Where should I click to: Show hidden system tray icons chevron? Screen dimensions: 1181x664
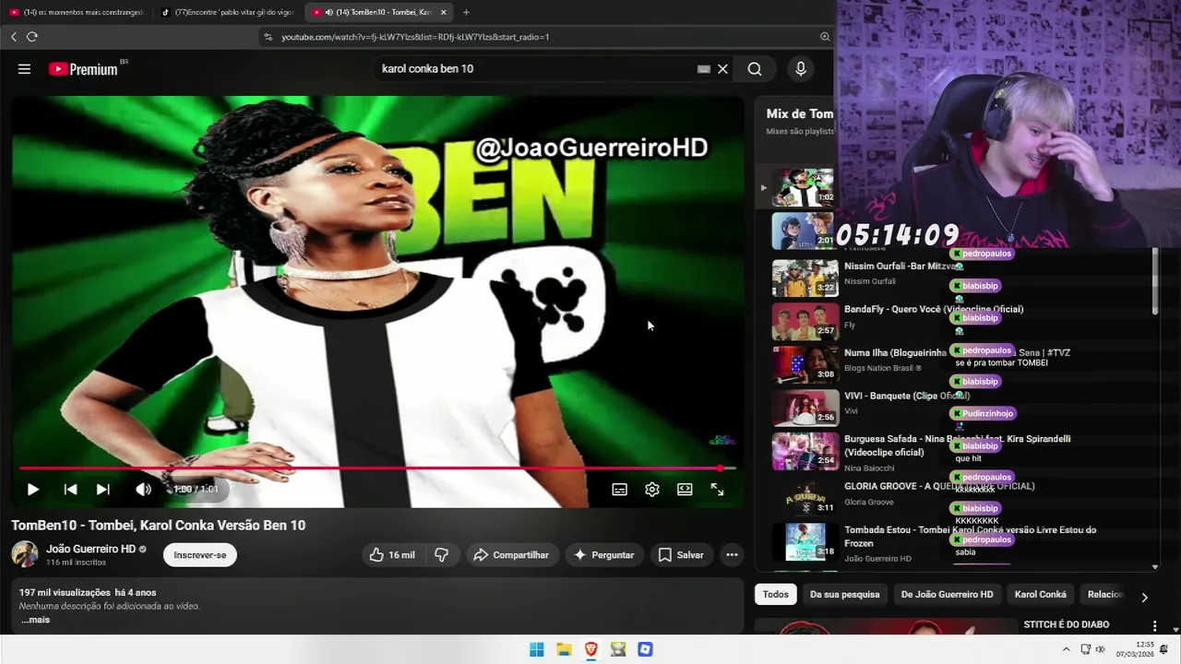click(1067, 649)
